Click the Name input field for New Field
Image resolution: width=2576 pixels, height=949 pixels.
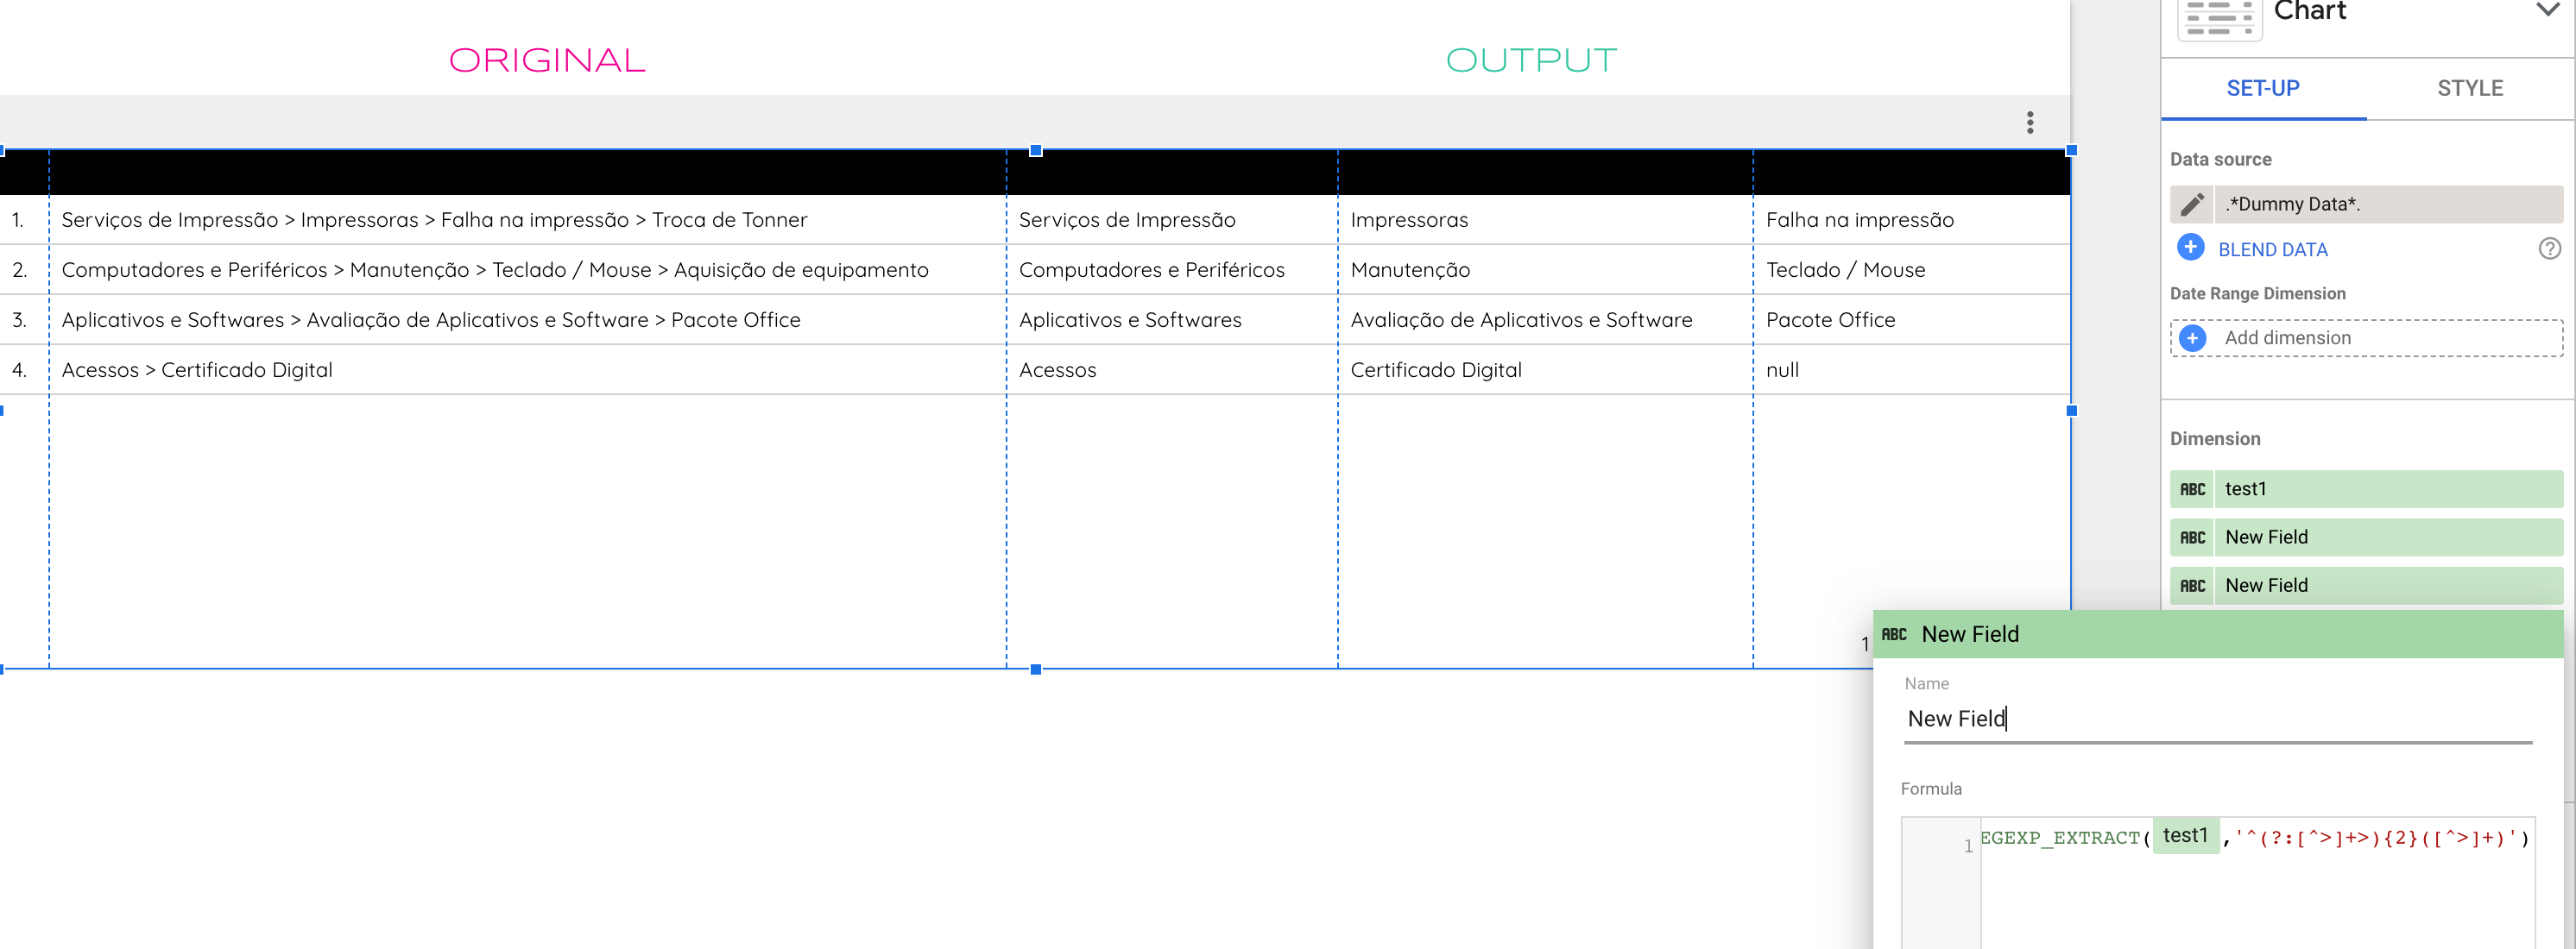pos(2218,720)
